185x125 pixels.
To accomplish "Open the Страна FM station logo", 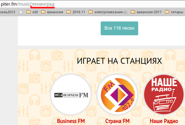I will tap(117, 95).
